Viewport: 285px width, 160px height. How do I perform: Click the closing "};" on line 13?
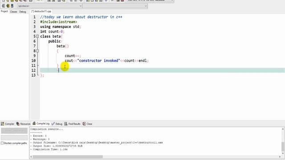(42, 75)
